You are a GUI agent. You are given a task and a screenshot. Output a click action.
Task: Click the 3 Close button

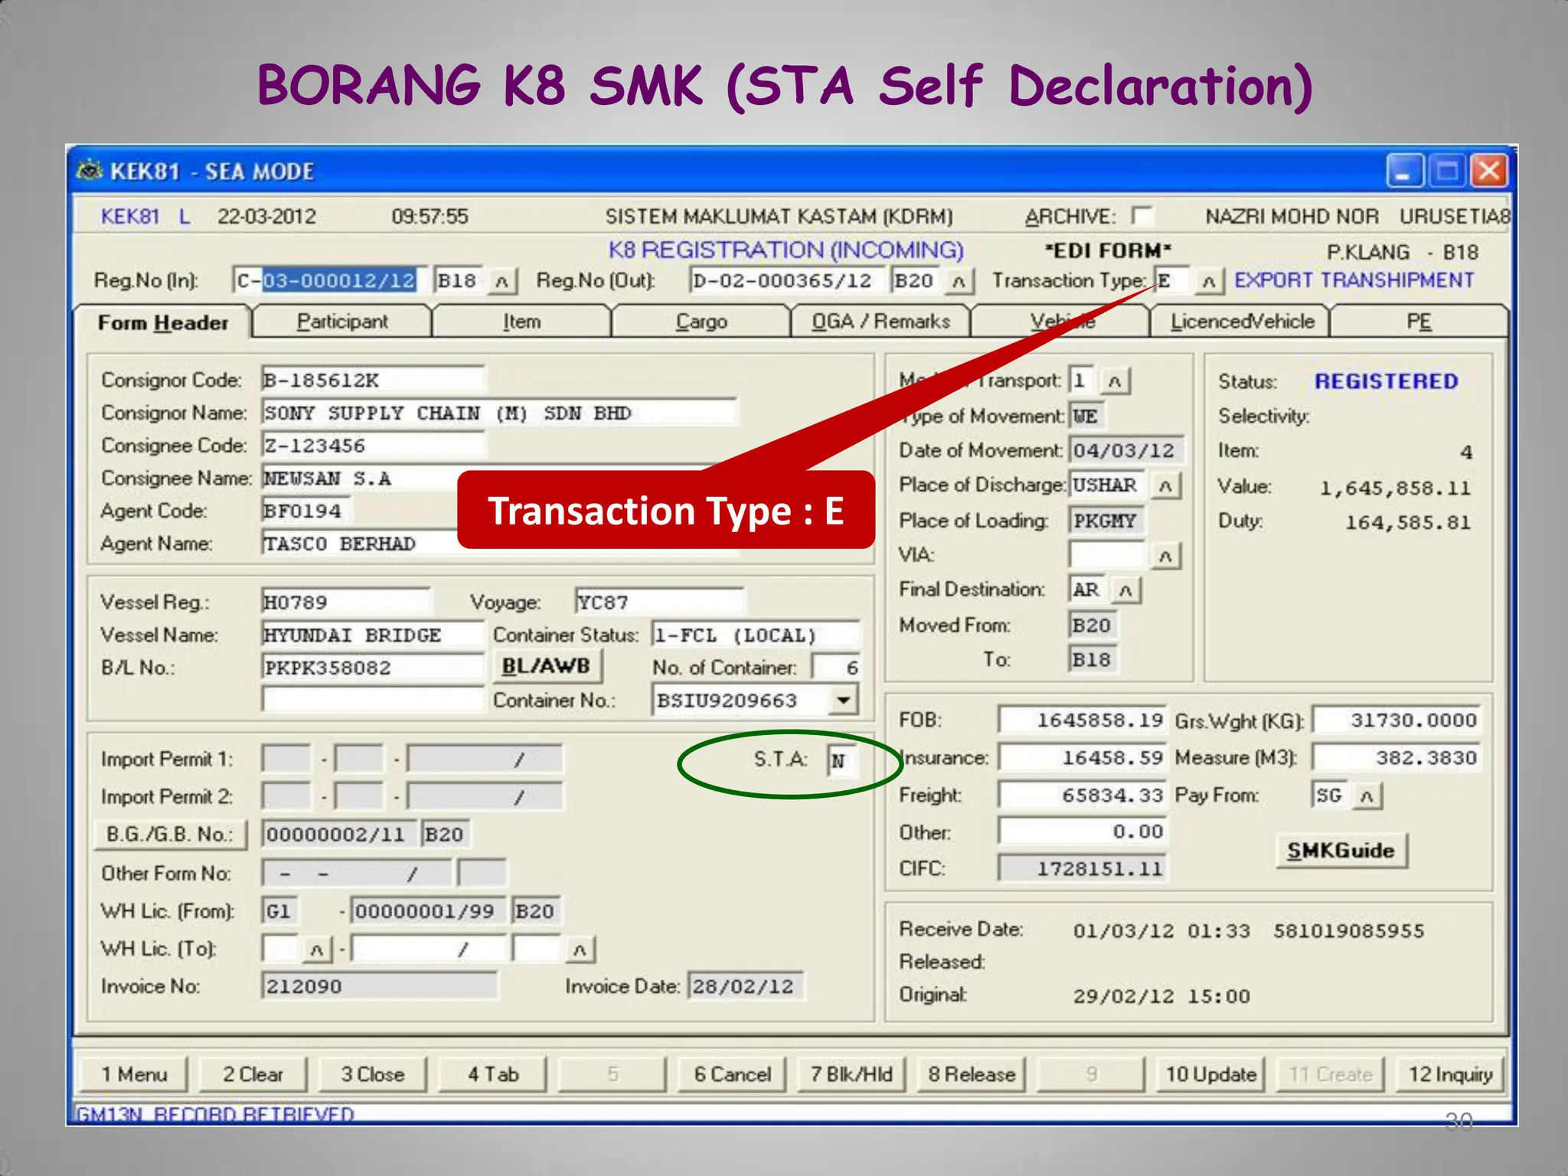(373, 1074)
